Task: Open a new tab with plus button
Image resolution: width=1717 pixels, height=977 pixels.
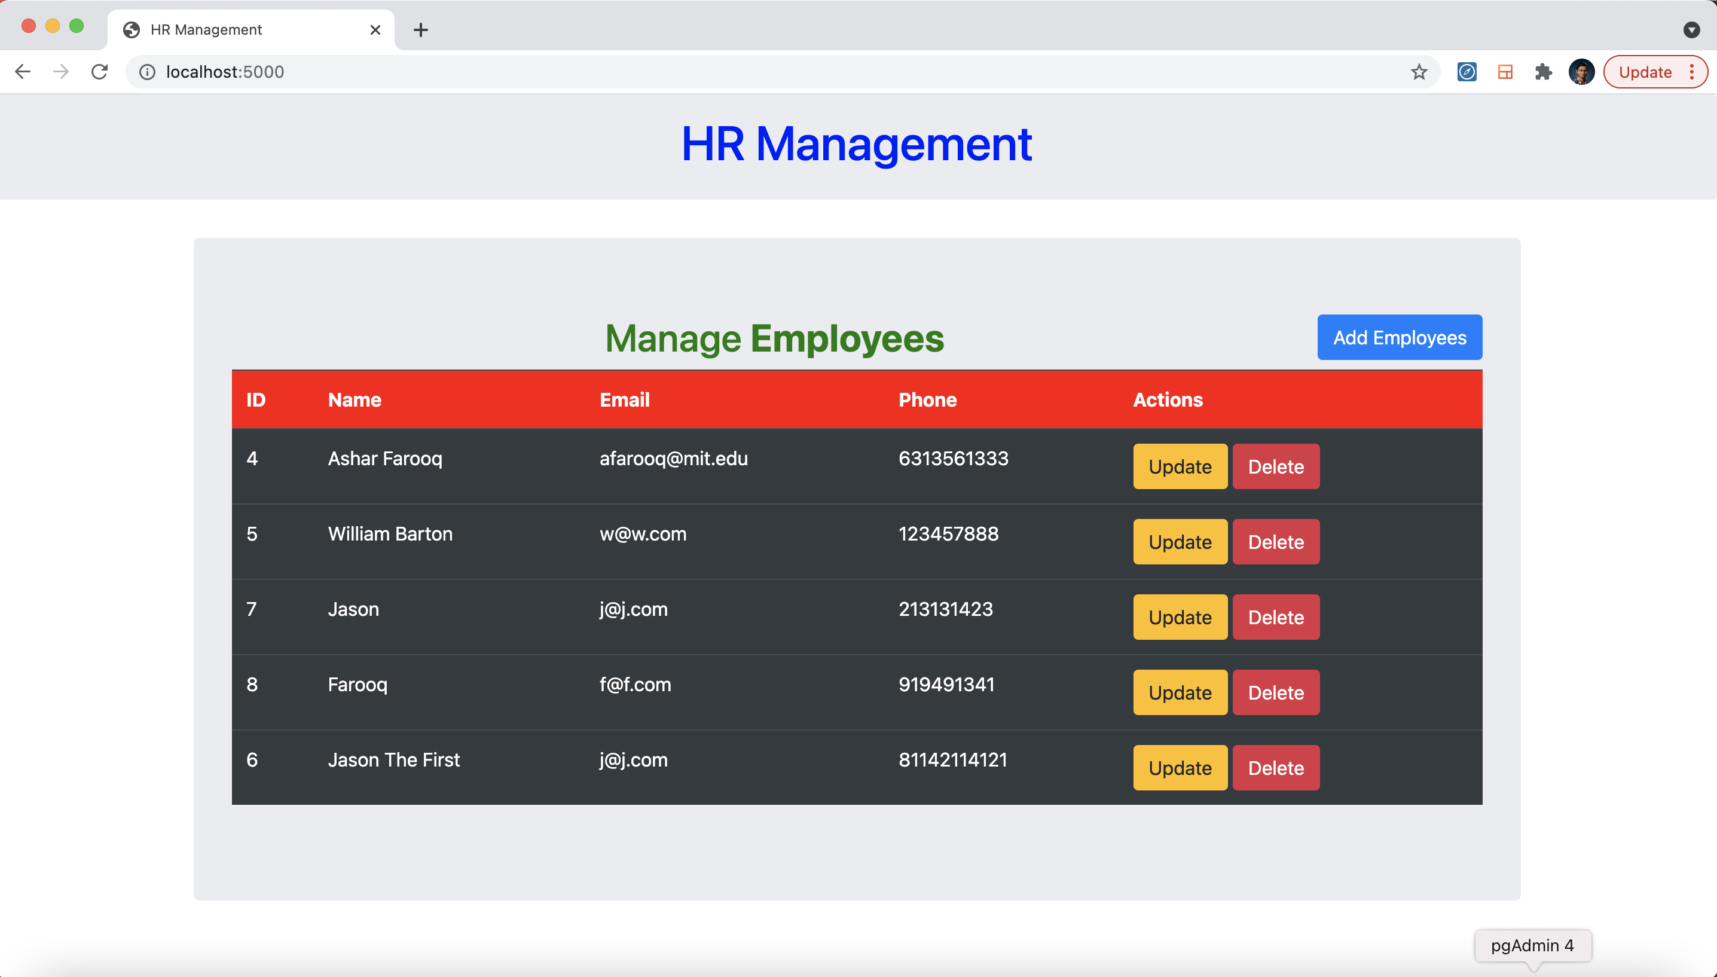Action: click(x=420, y=29)
